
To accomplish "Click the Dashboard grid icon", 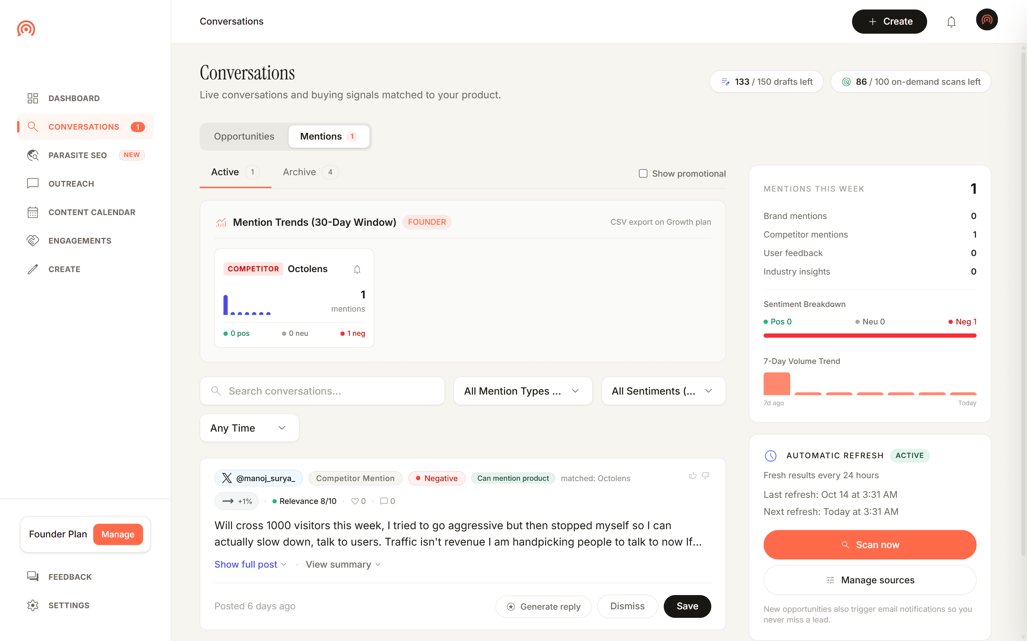I will (x=33, y=98).
